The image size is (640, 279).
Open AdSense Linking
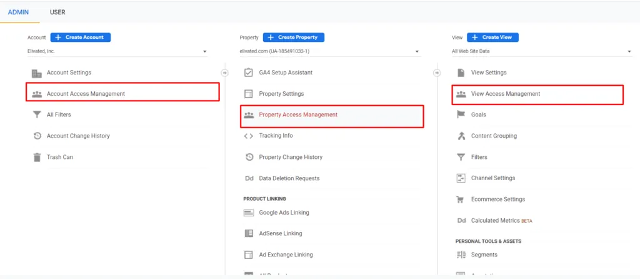click(x=281, y=234)
